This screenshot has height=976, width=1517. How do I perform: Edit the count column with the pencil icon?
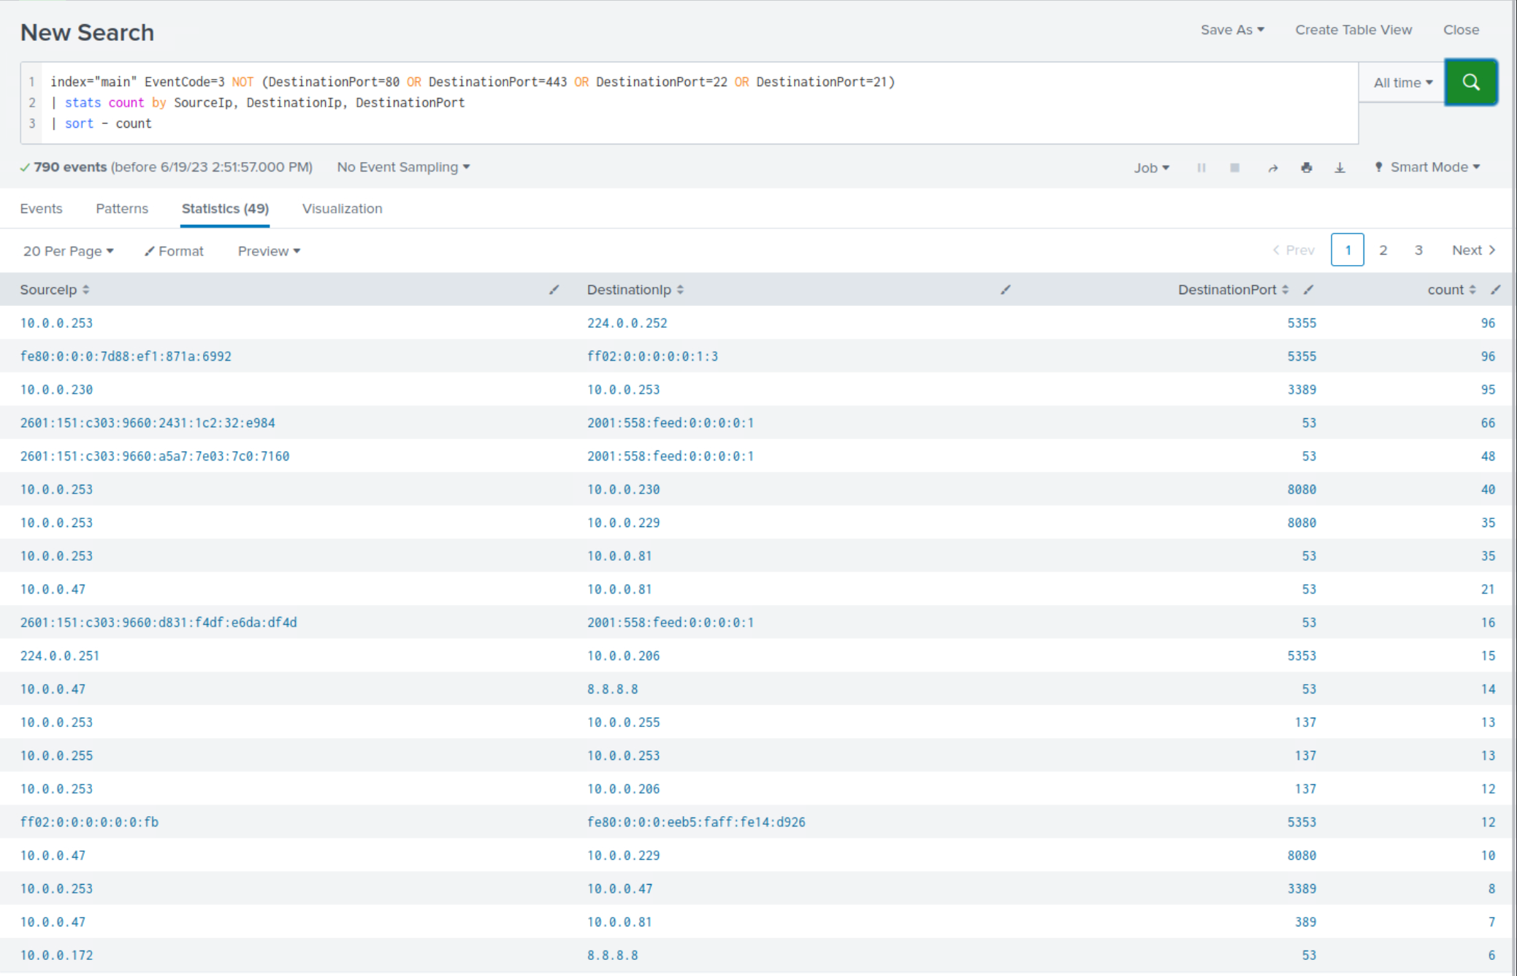[x=1496, y=289]
